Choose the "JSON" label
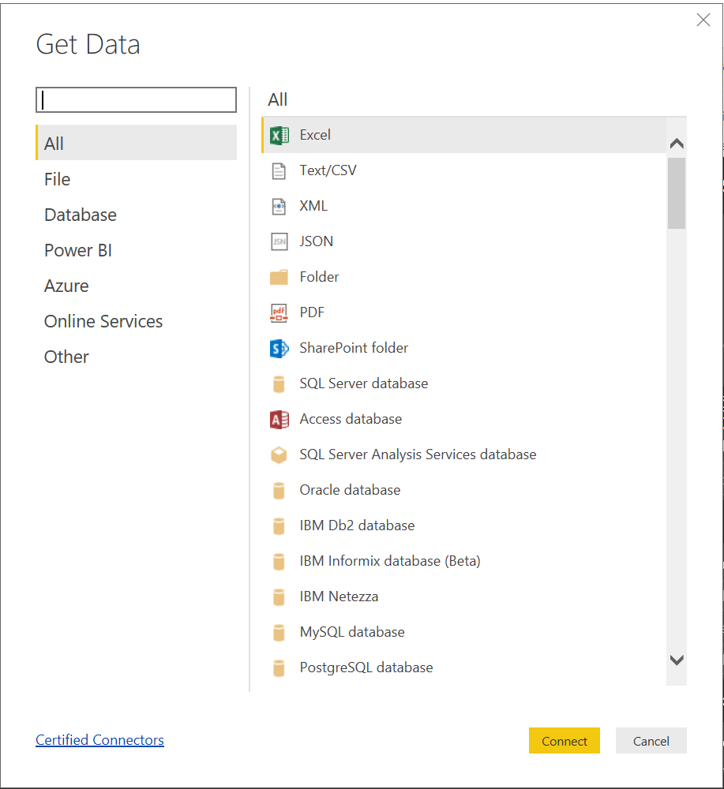 pyautogui.click(x=316, y=241)
